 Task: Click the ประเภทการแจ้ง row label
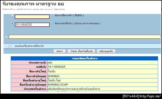(x=37, y=63)
